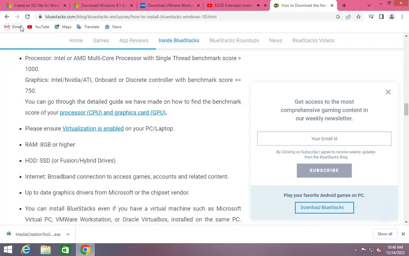Open the Action Center flag icon
409x256 pixels.
(x=364, y=250)
